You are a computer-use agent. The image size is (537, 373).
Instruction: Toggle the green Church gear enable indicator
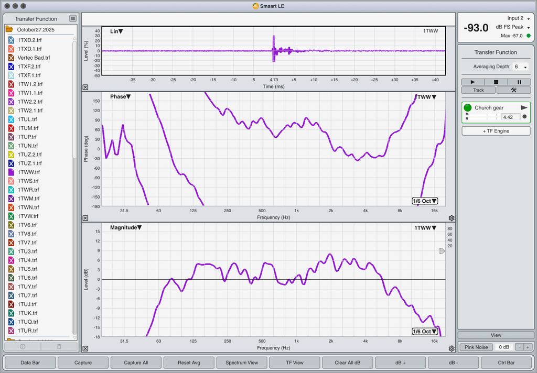468,107
